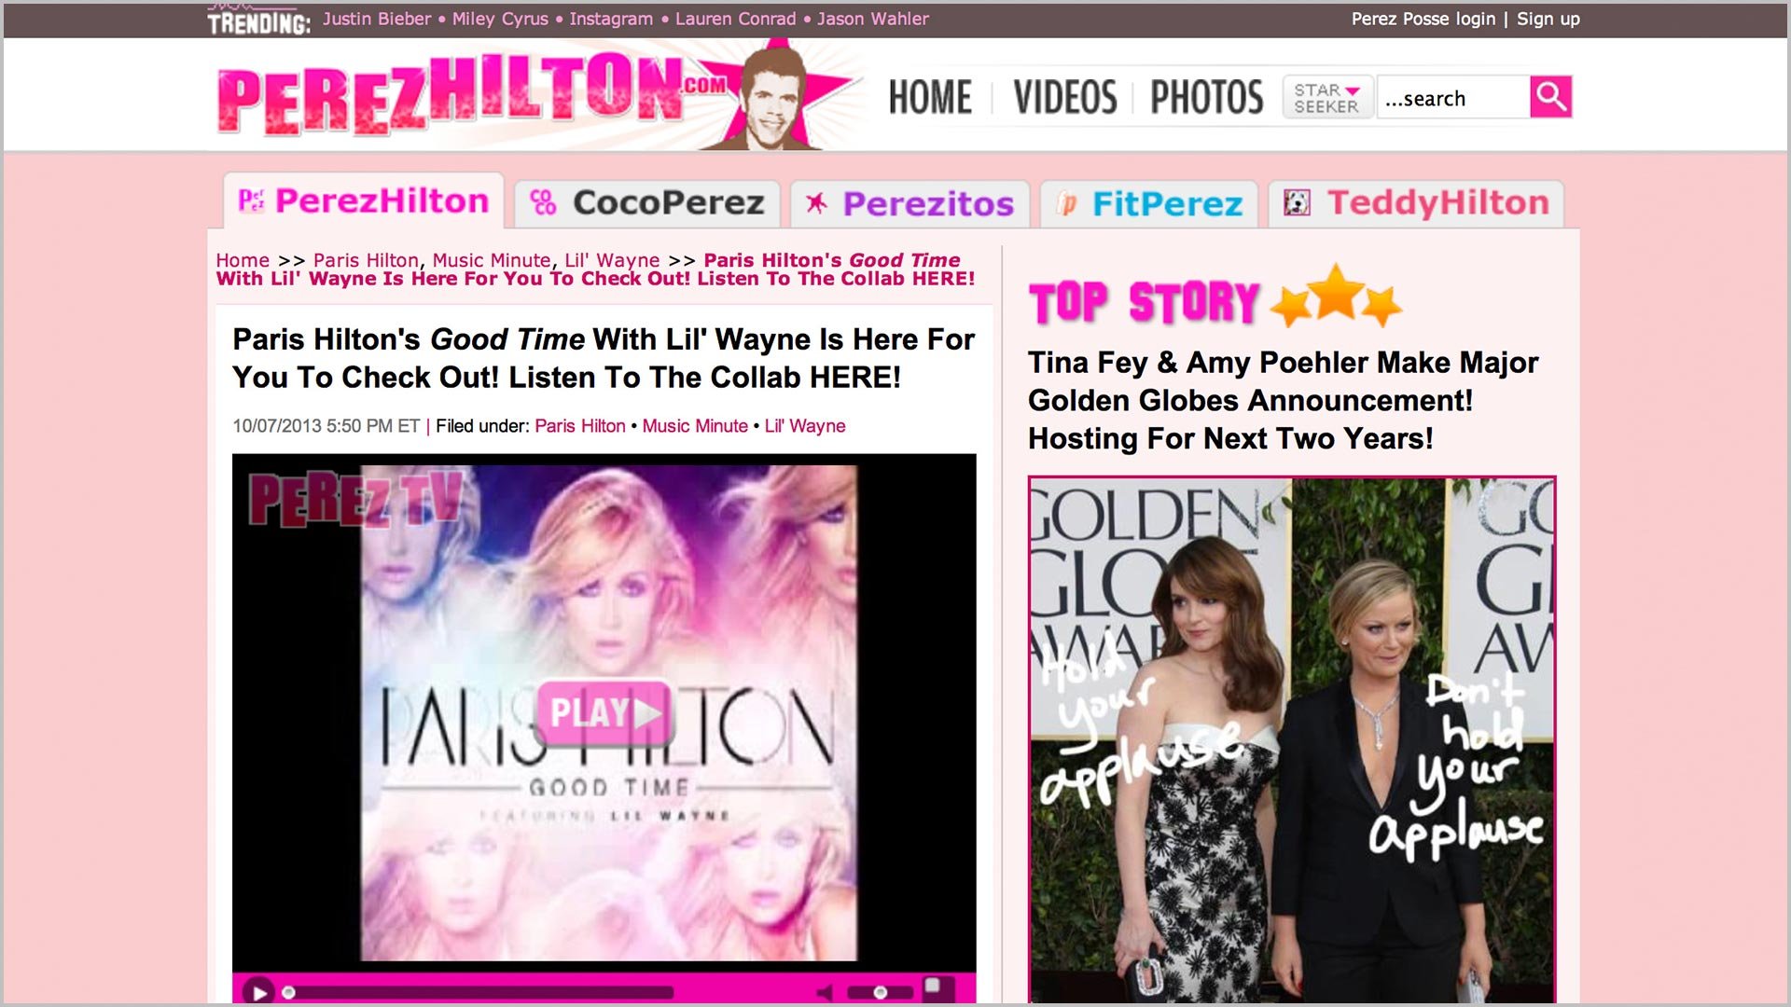Toggle fullscreen with the video corner icon
1791x1007 pixels.
(937, 988)
